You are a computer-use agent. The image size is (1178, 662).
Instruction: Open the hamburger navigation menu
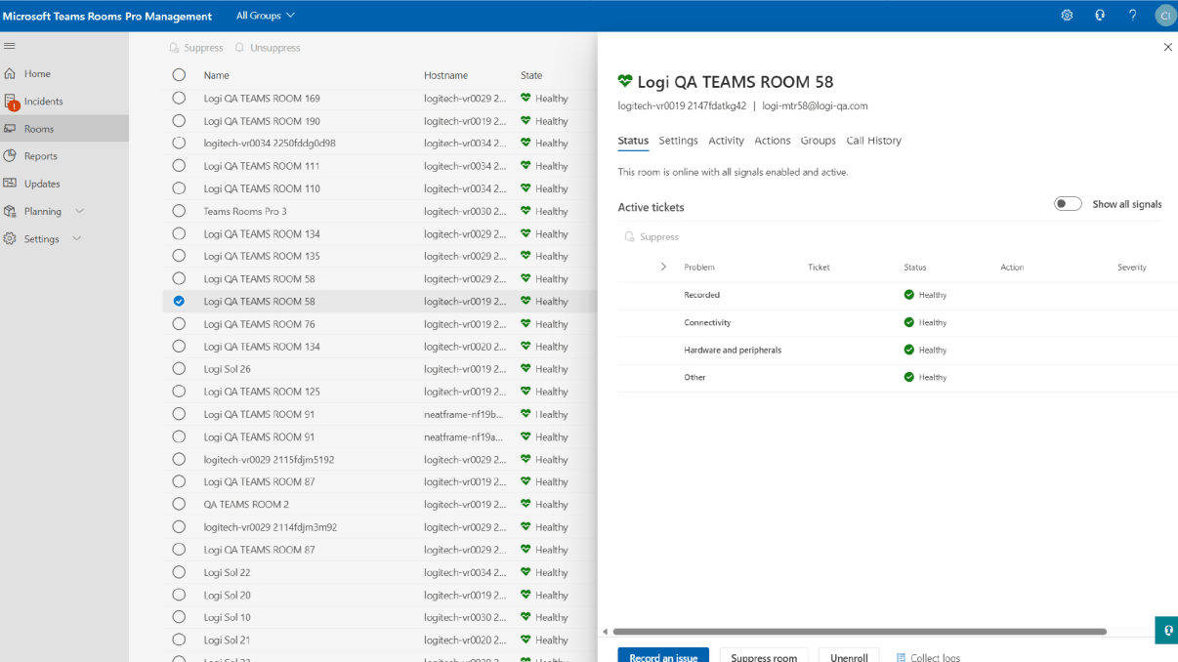10,46
